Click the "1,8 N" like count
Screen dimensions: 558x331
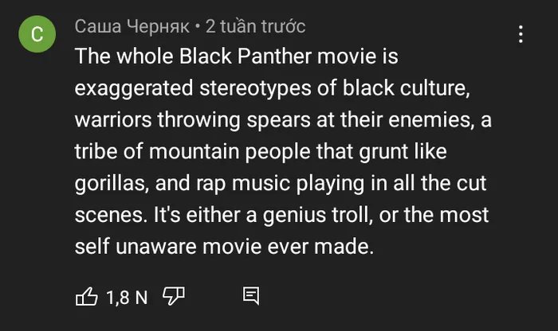click(126, 298)
